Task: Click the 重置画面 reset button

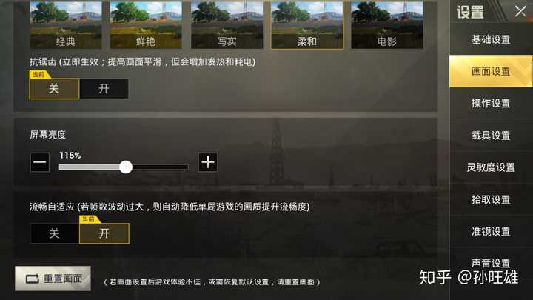Action: point(53,279)
